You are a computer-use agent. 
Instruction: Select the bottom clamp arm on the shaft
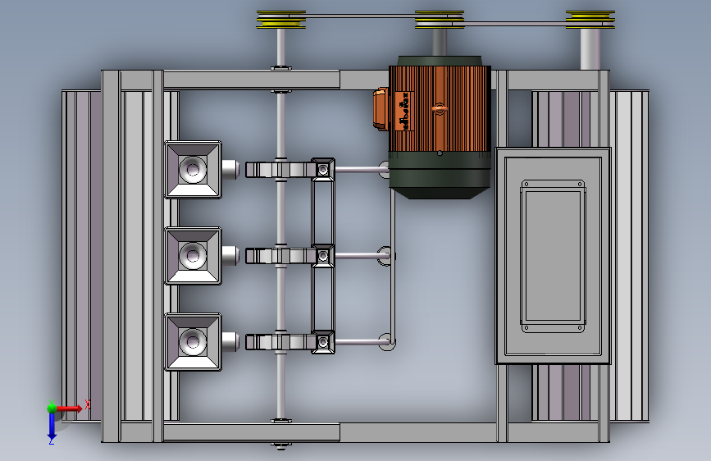[x=280, y=342]
